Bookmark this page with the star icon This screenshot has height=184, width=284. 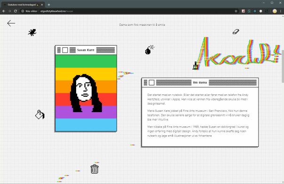coord(236,11)
